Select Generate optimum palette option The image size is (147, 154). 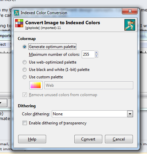click(25, 47)
